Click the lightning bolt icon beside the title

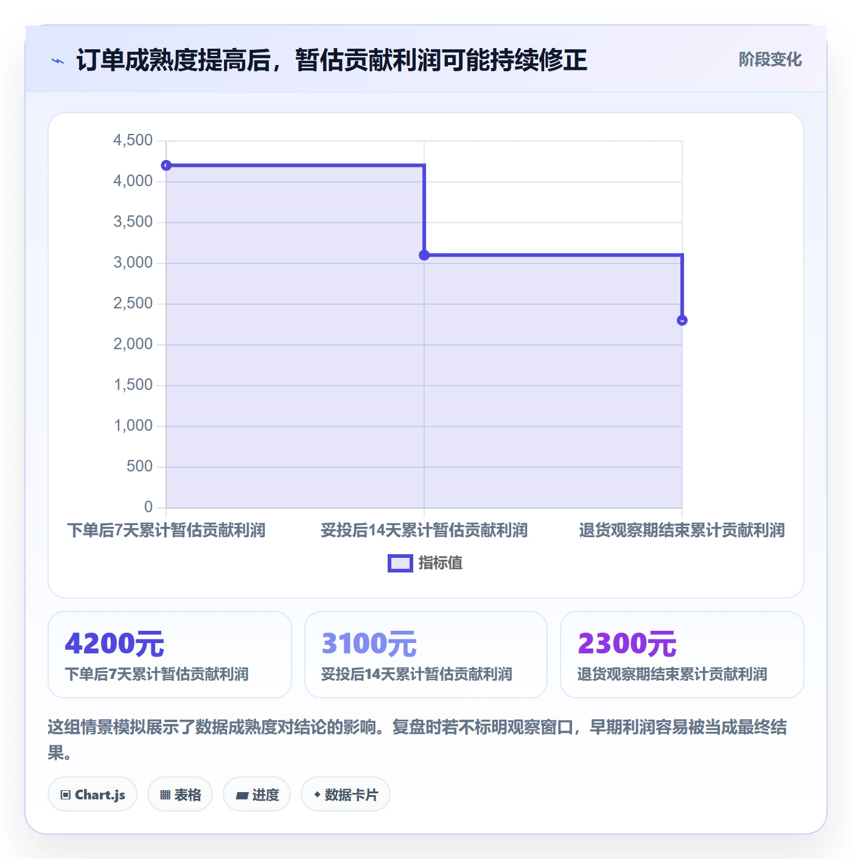58,61
